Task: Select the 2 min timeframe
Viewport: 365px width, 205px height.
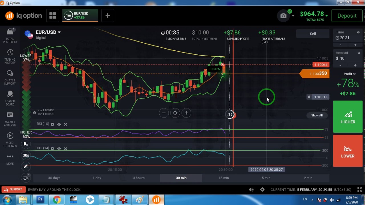Action: click(308, 178)
